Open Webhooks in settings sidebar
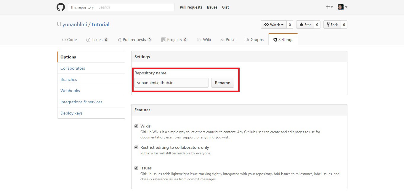Screen dimensions: 404x196 pos(91,91)
